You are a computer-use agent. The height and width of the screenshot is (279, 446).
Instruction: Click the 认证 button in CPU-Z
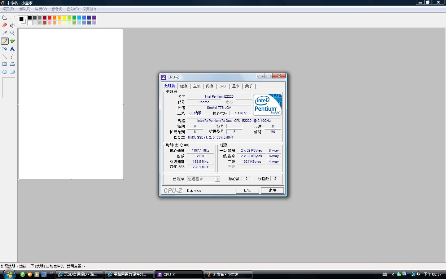tap(247, 190)
